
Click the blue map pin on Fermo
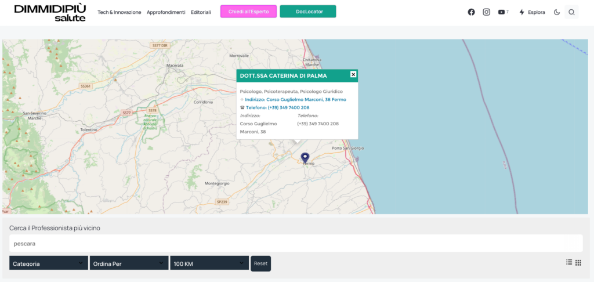point(305,157)
